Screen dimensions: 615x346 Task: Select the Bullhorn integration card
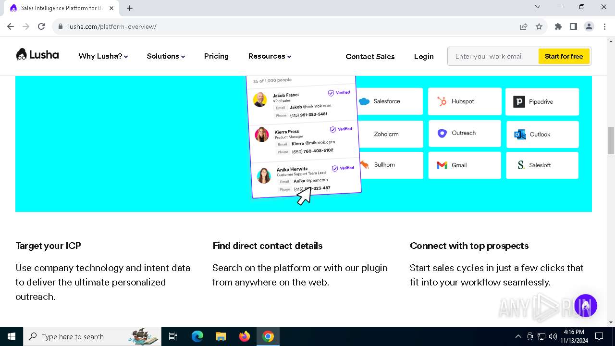pyautogui.click(x=391, y=165)
